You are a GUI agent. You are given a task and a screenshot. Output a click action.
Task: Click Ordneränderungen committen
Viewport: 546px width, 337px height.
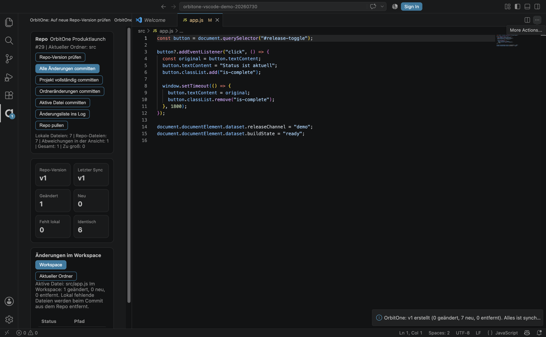click(x=70, y=91)
